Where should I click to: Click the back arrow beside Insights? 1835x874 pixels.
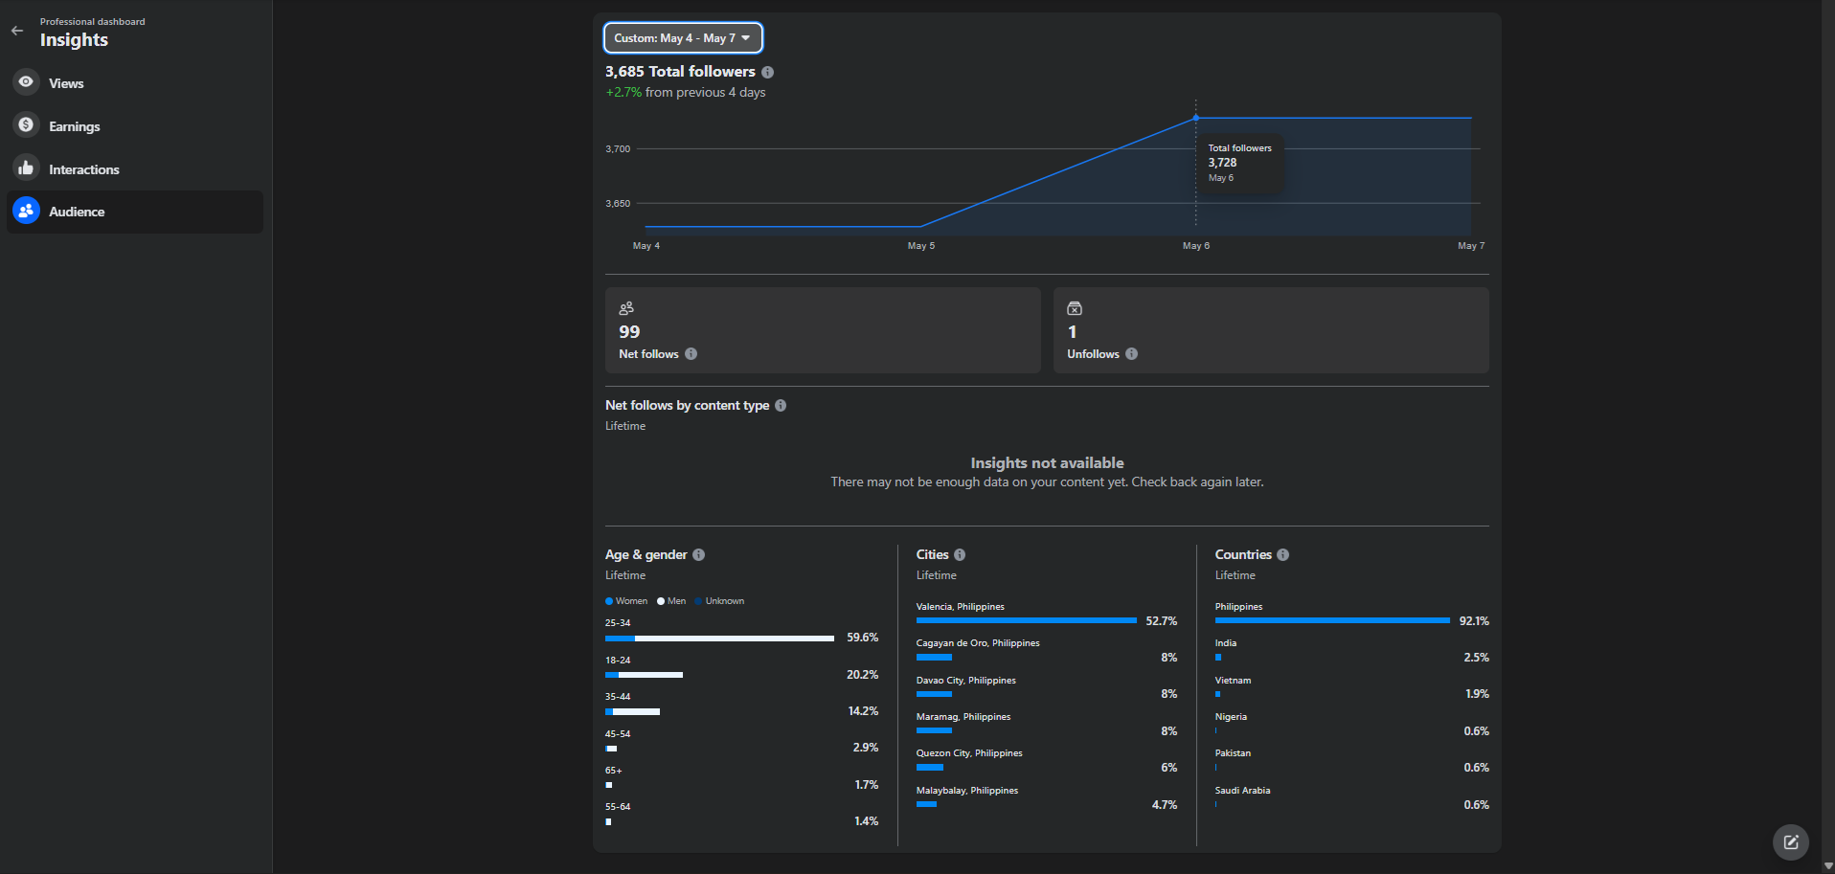coord(17,31)
